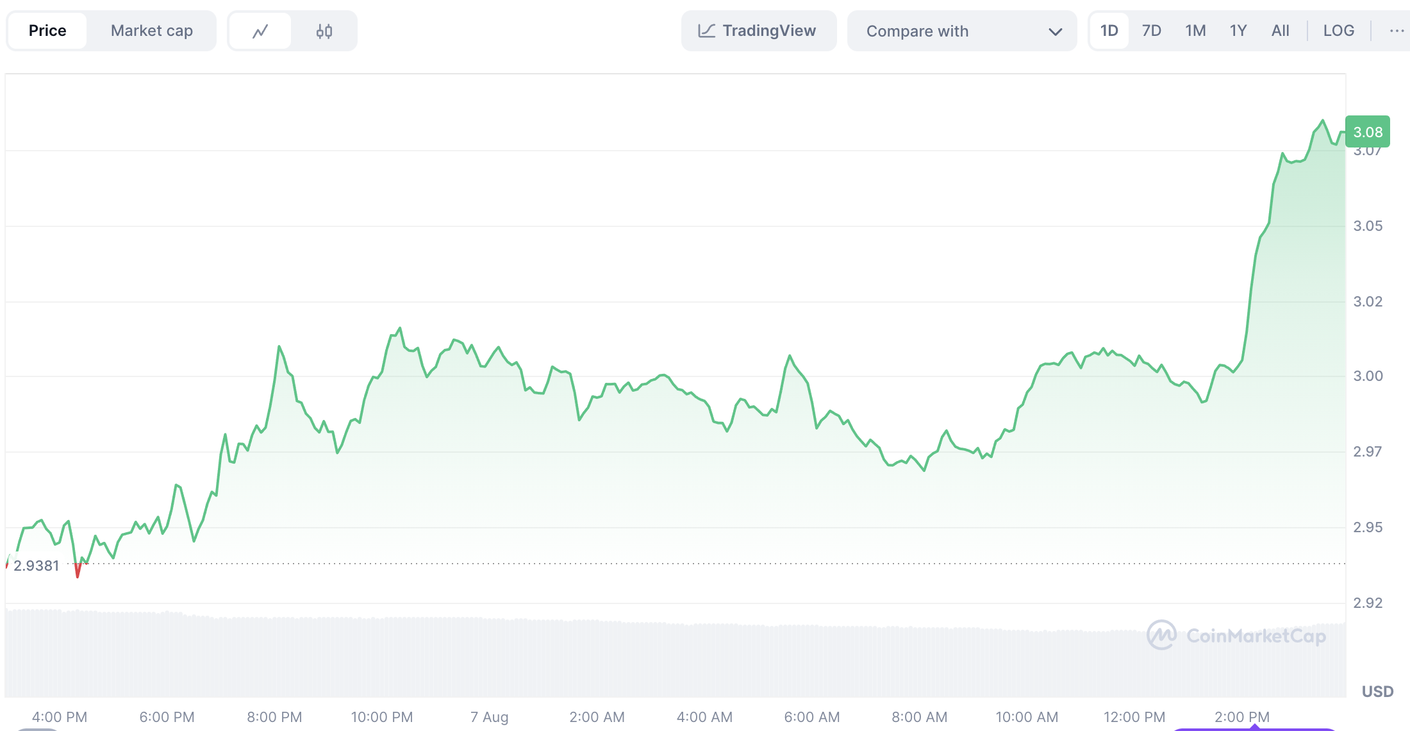Click the 2:00 AM time axis label

597,717
